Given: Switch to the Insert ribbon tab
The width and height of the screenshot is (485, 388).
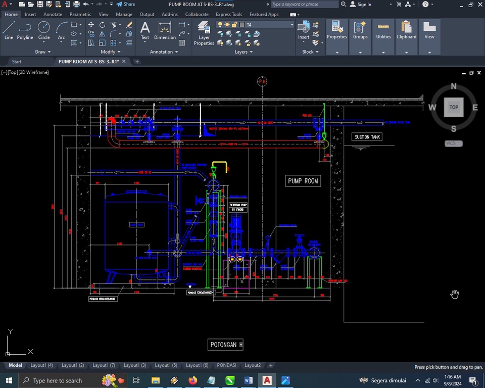Looking at the screenshot, I should click(30, 14).
